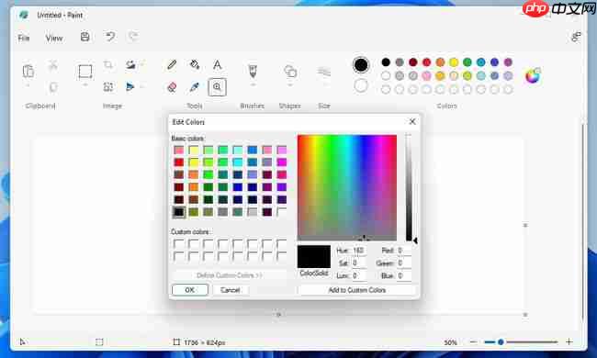Click the Color|Solid preview box

[314, 257]
